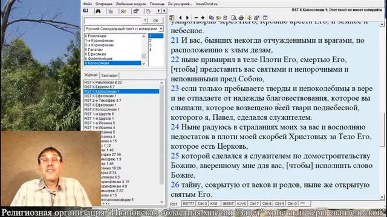Switch to the Журнал tab
Image resolution: width=387 pixels, height=217 pixels.
click(x=91, y=75)
